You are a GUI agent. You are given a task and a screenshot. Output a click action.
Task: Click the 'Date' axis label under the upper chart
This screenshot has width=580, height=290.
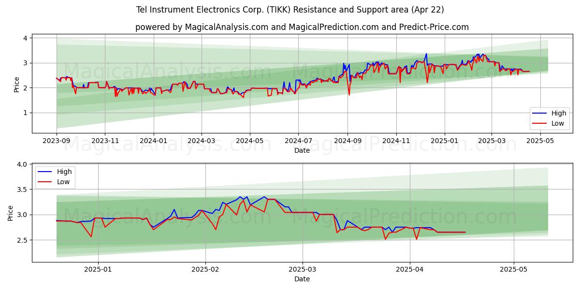click(x=302, y=150)
